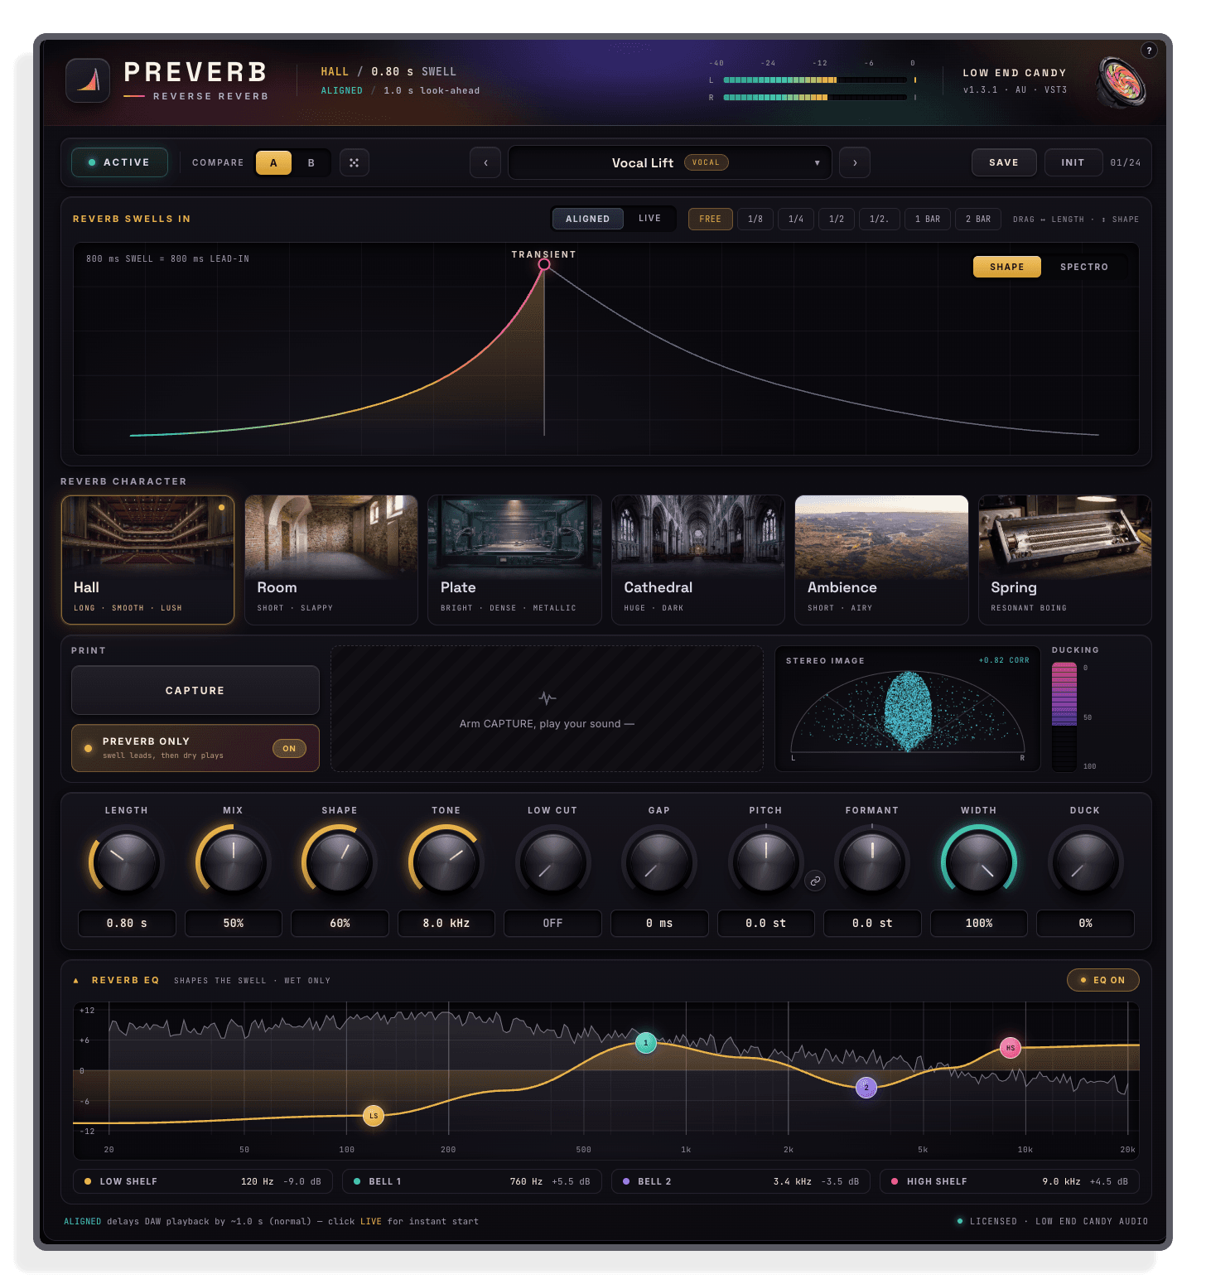Image resolution: width=1206 pixels, height=1284 pixels.
Task: Toggle the EQ ON switch
Action: (1103, 980)
